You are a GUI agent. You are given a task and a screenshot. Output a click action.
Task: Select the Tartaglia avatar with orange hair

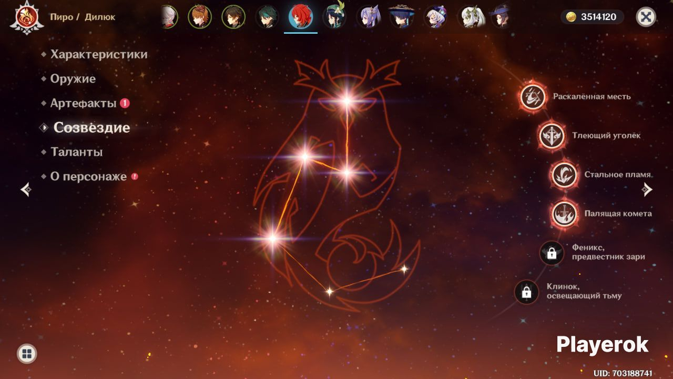(x=199, y=17)
